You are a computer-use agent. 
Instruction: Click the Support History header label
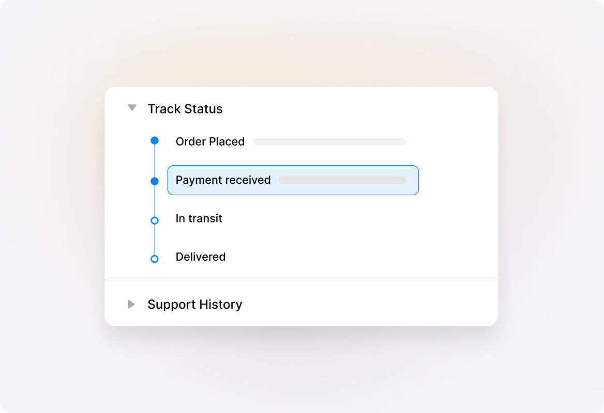(x=195, y=304)
